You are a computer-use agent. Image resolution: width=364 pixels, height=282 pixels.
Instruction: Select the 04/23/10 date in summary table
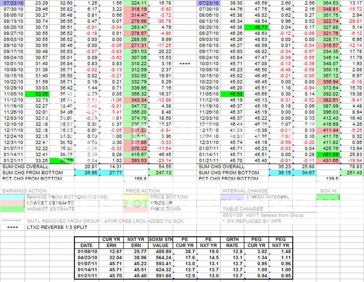(x=86, y=258)
